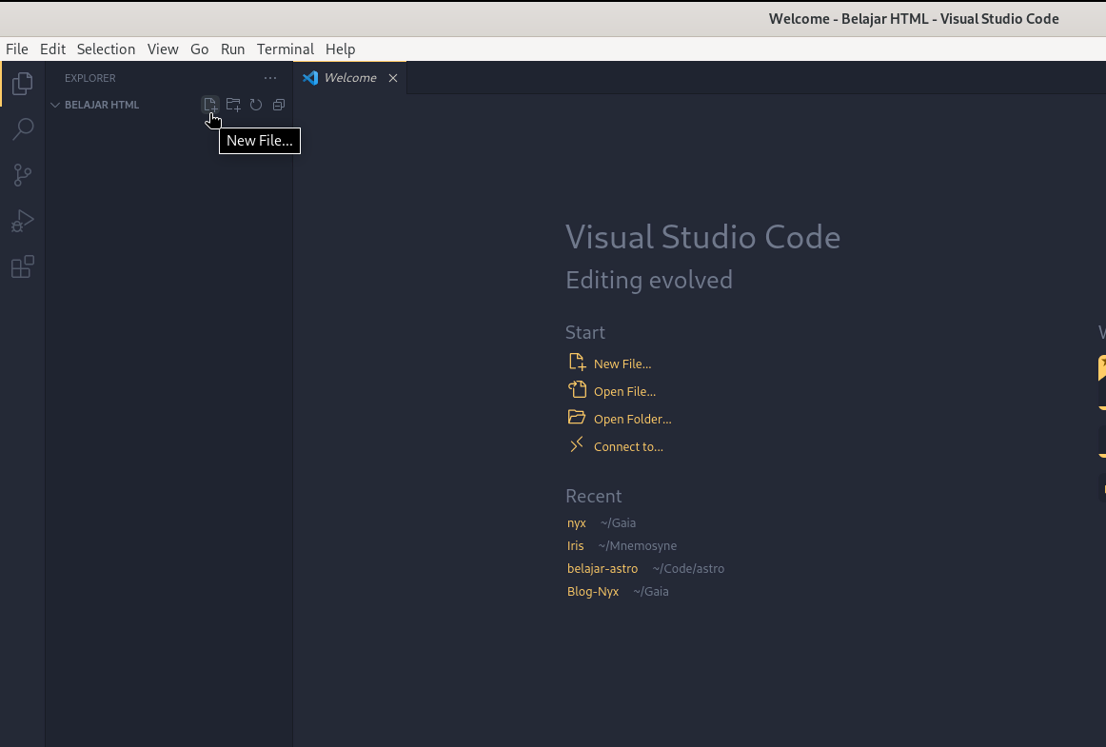The width and height of the screenshot is (1106, 747).
Task: Click the ~/Code/astro path text
Action: click(688, 568)
